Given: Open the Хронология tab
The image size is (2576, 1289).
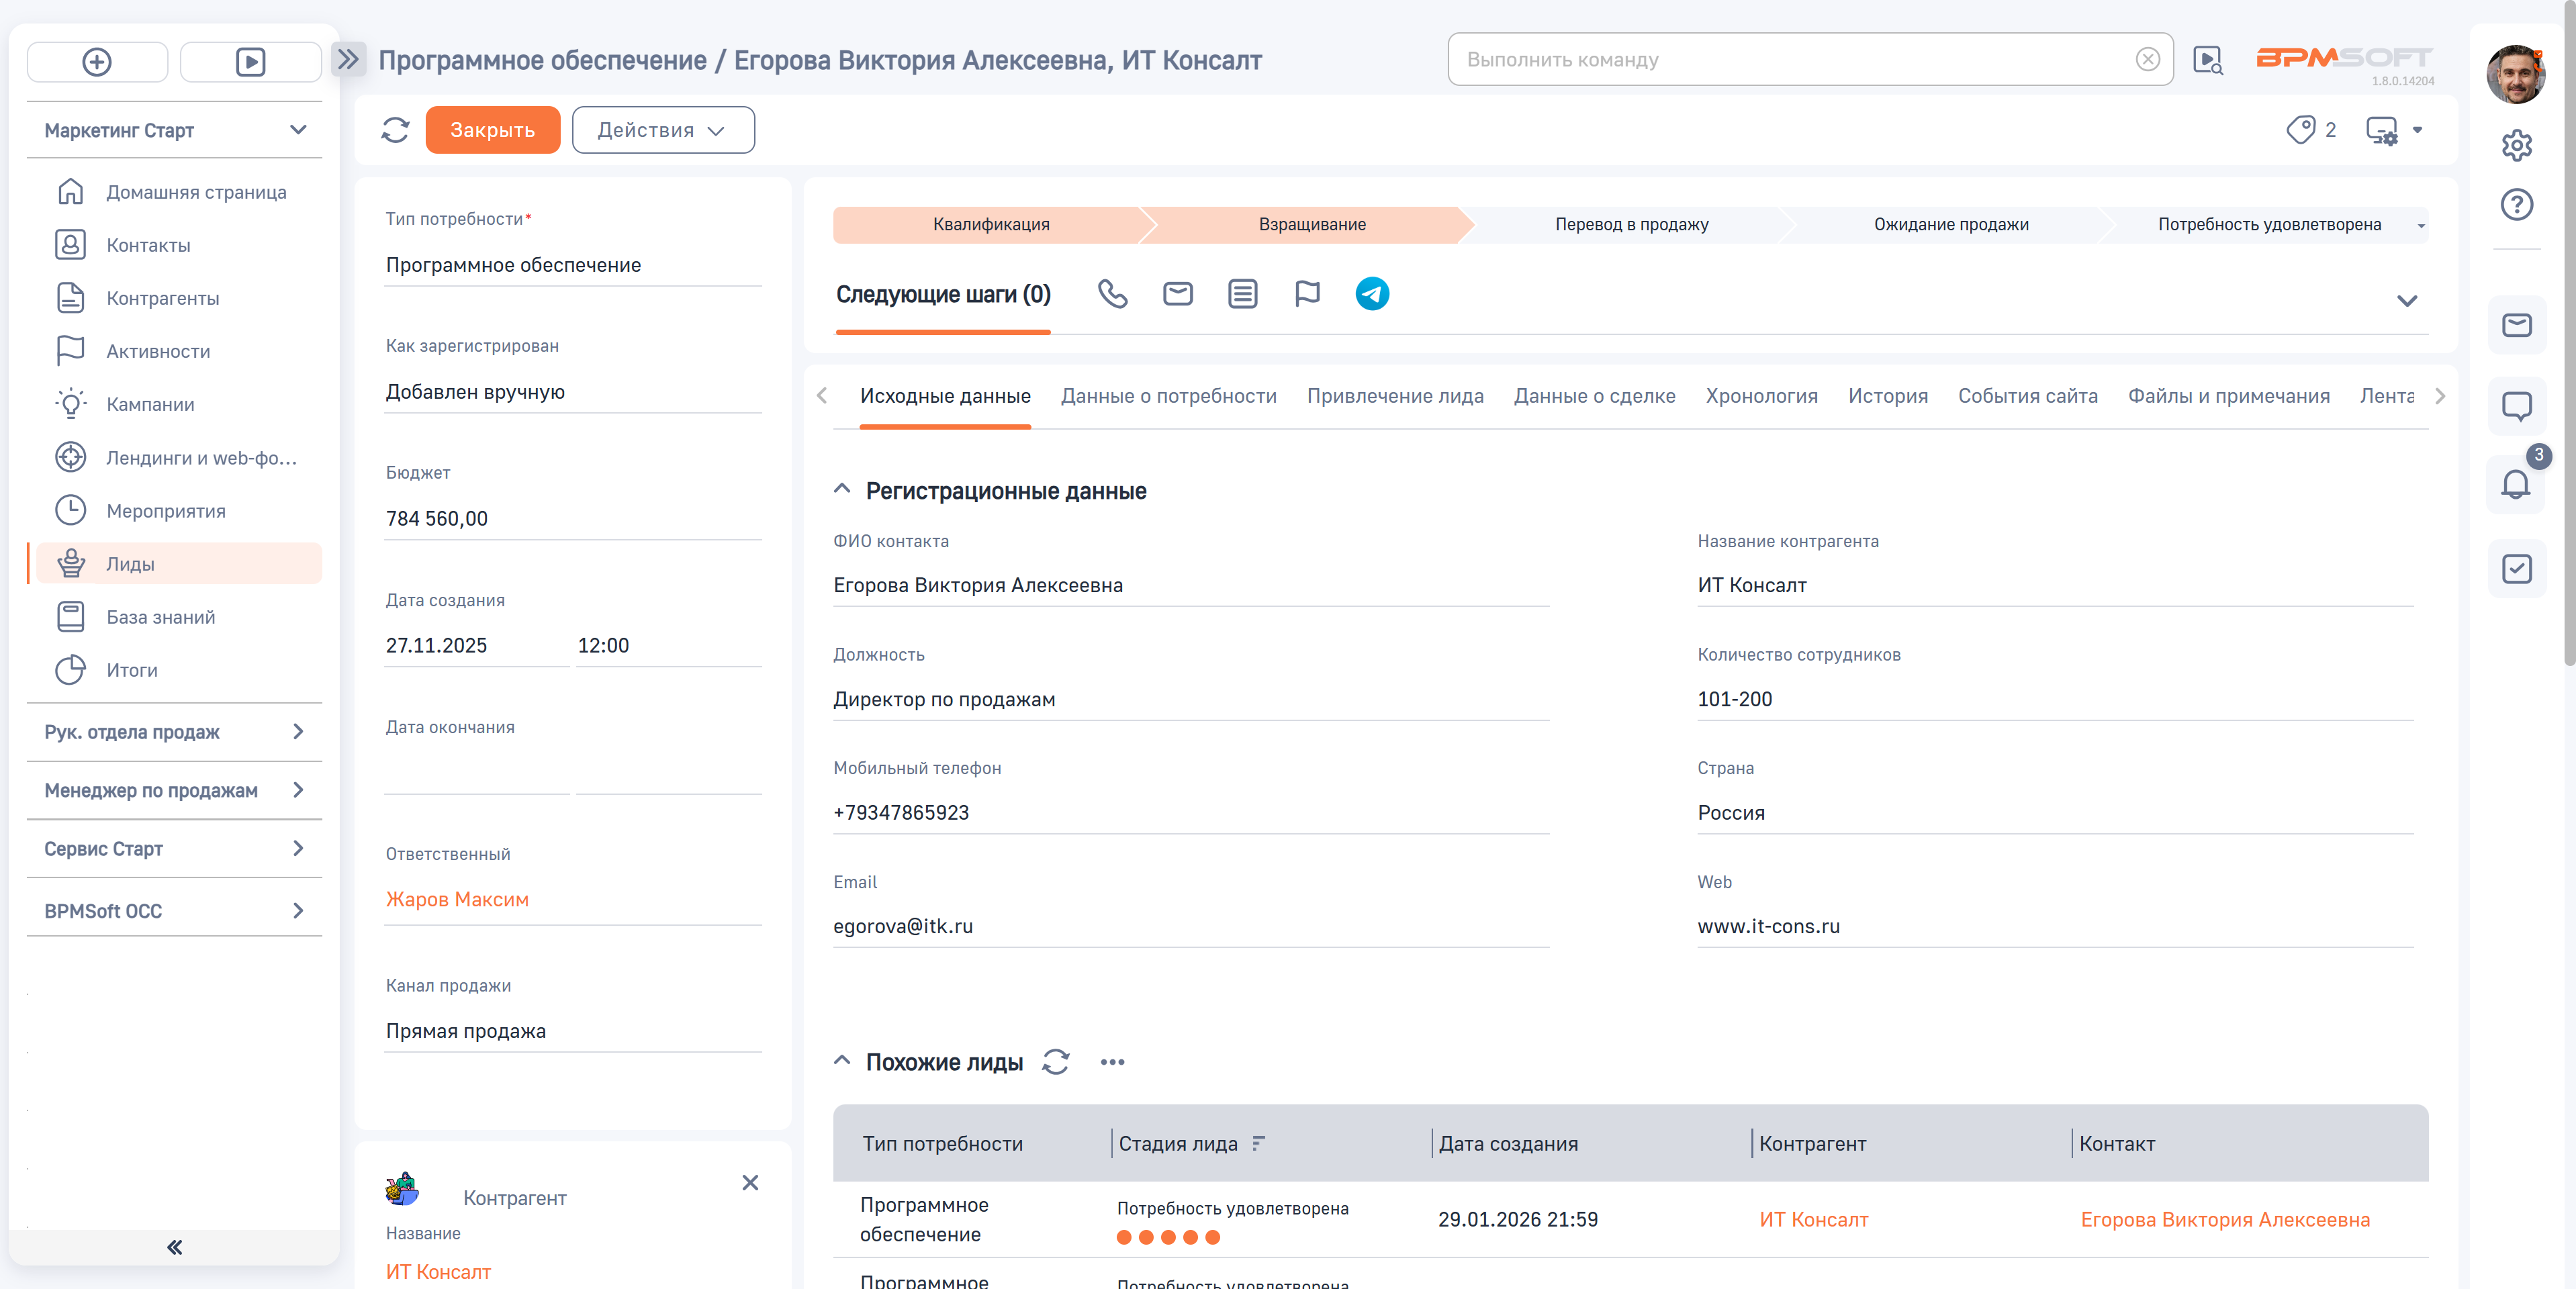Looking at the screenshot, I should 1761,395.
